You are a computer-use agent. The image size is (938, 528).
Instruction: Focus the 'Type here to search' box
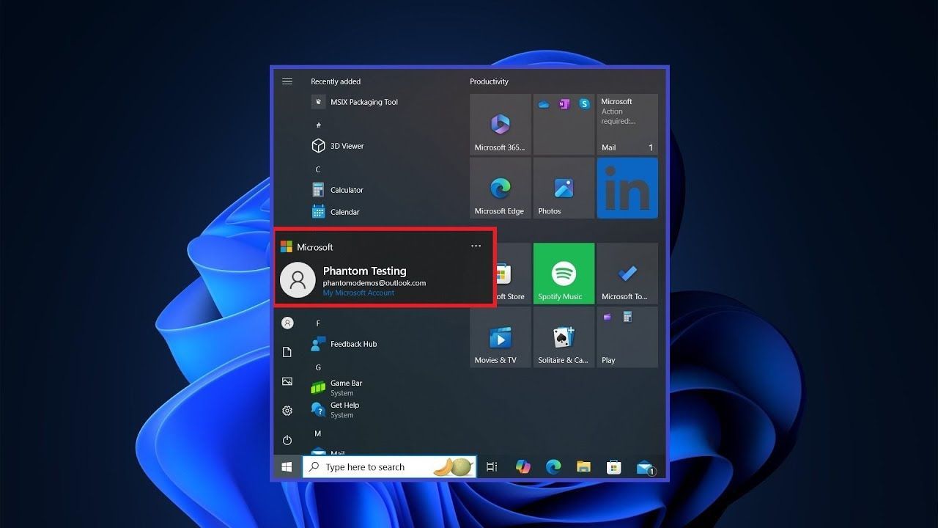pyautogui.click(x=390, y=467)
